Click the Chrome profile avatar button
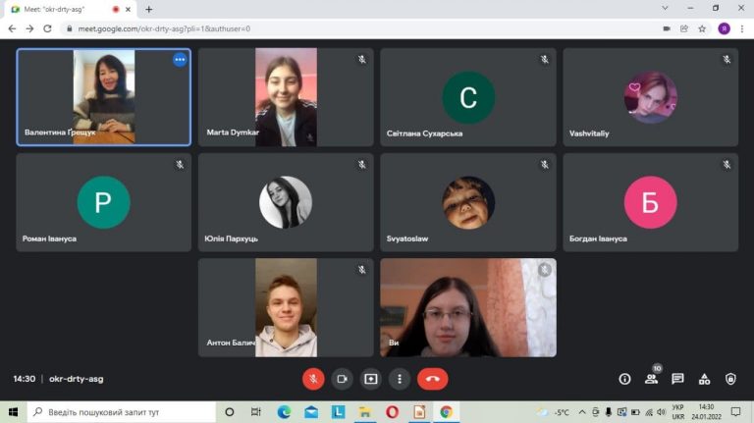Screen dimensions: 754x423 [x=725, y=28]
